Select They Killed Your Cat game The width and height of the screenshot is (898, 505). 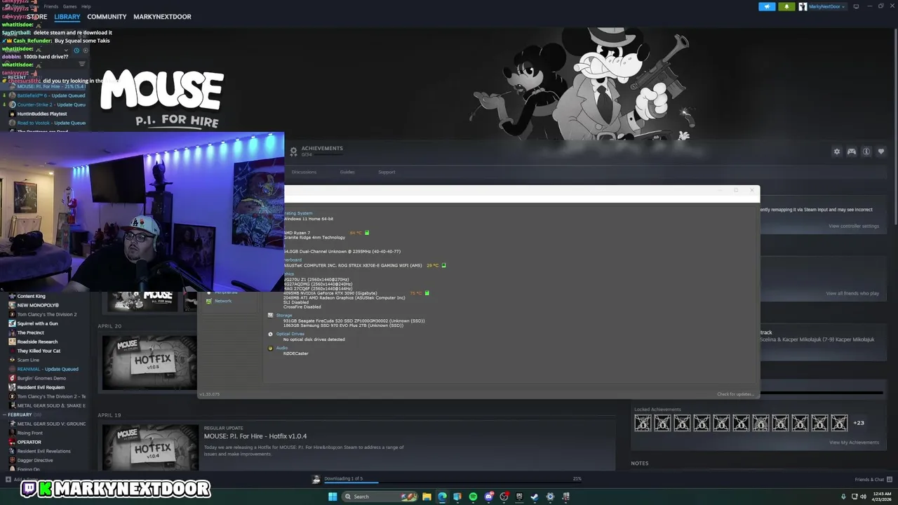(39, 351)
